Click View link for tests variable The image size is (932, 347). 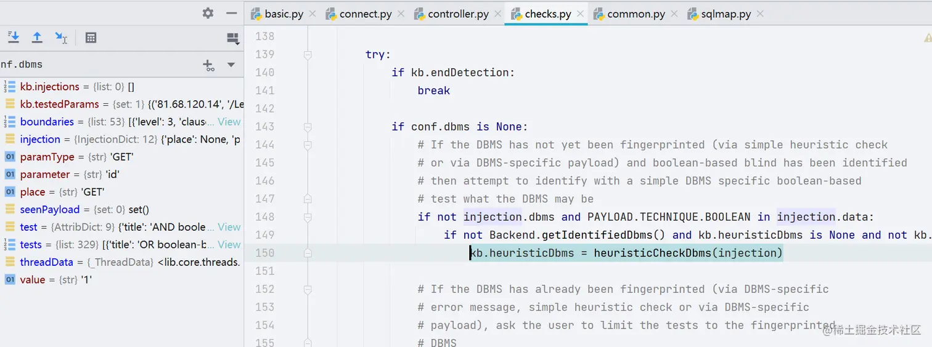click(229, 244)
